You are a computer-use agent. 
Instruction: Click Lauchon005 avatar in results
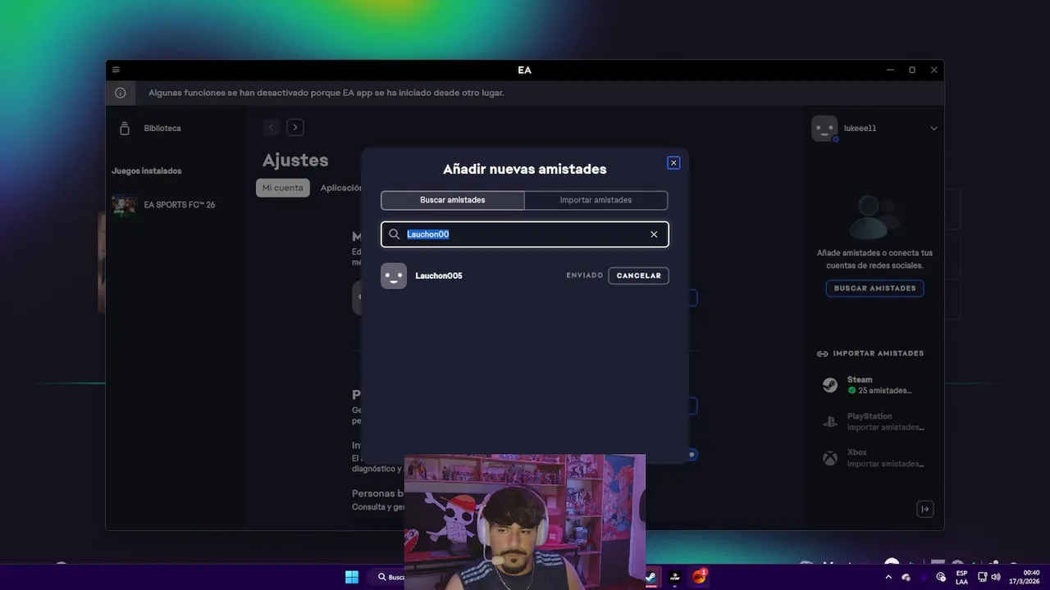click(394, 276)
